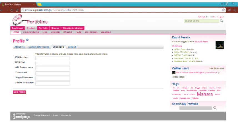Viewport: 238px width, 122px height.
Task: Click the Profile help icon
Action: pos(27,40)
